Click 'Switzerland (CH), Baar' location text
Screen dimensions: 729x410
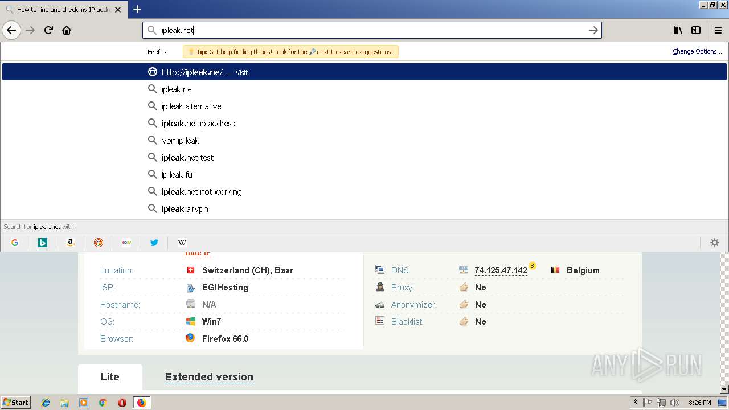point(248,270)
